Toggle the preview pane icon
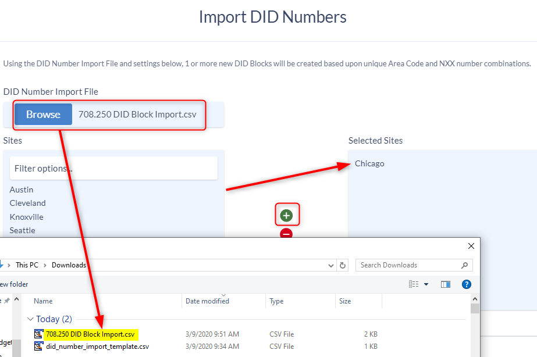 click(x=446, y=284)
